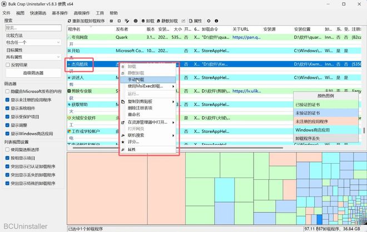Image resolution: width=367 pixels, height=232 pixels.
Task: Toggle 显示系统组件 checkbox
Action: point(7,108)
